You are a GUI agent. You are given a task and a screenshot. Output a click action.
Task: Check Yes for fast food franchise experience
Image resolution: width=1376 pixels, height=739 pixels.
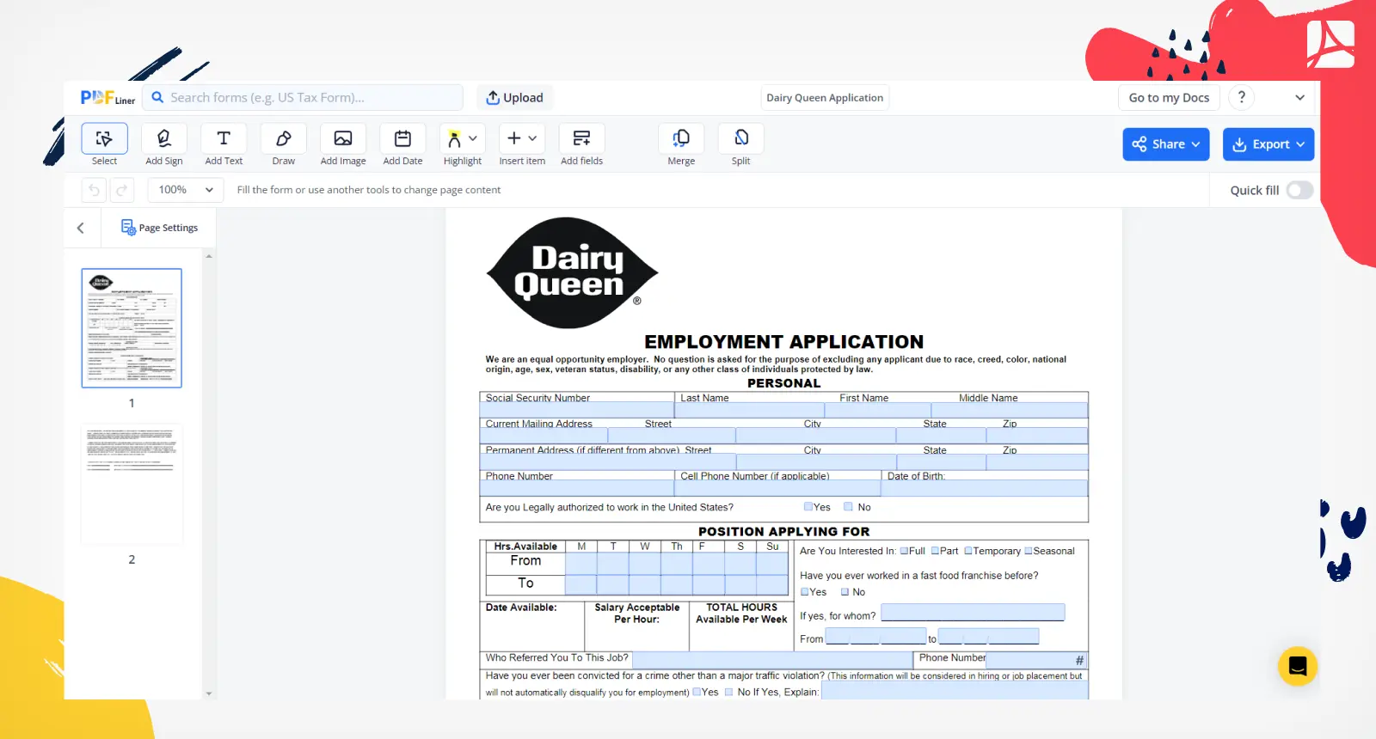pyautogui.click(x=805, y=592)
